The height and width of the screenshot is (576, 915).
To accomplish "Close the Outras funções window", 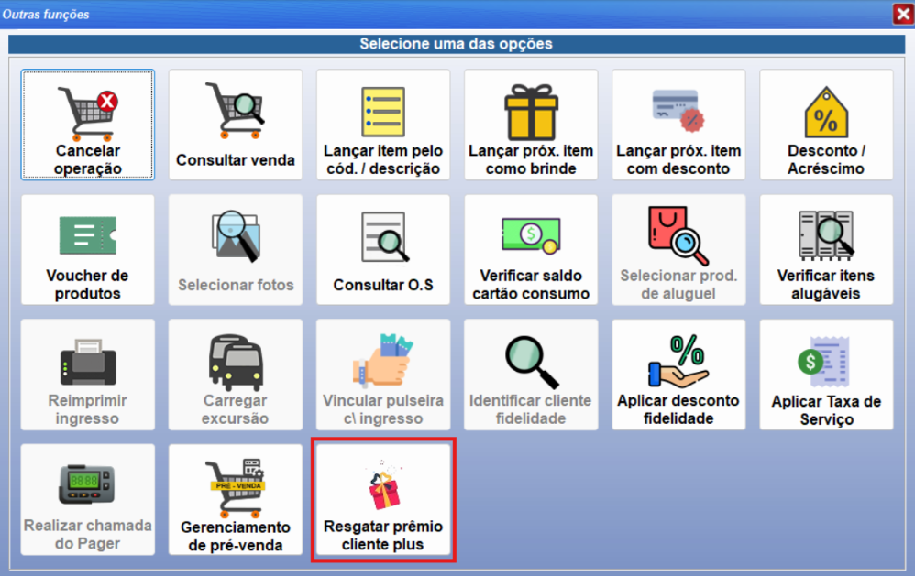I will pos(903,14).
